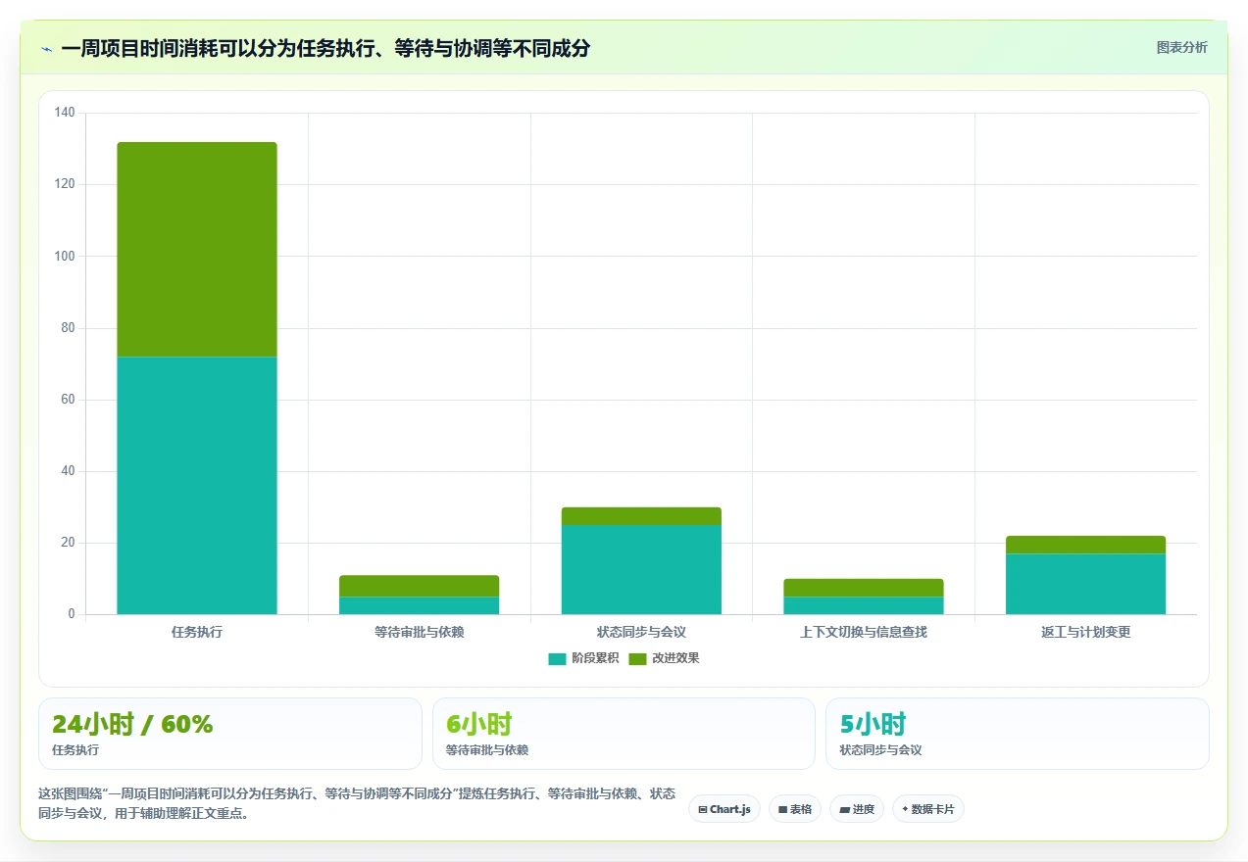The image size is (1248, 862).
Task: Click the chart title 一周项目时间消耗 heading
Action: click(x=325, y=48)
